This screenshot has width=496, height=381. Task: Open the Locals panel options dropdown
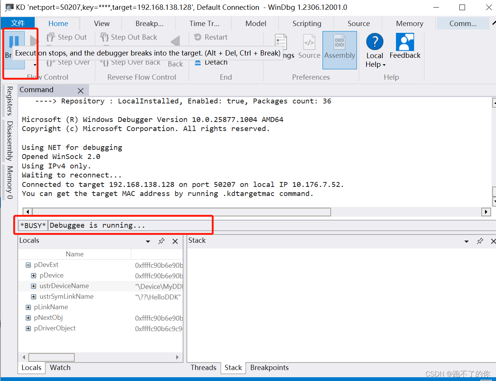click(x=148, y=241)
